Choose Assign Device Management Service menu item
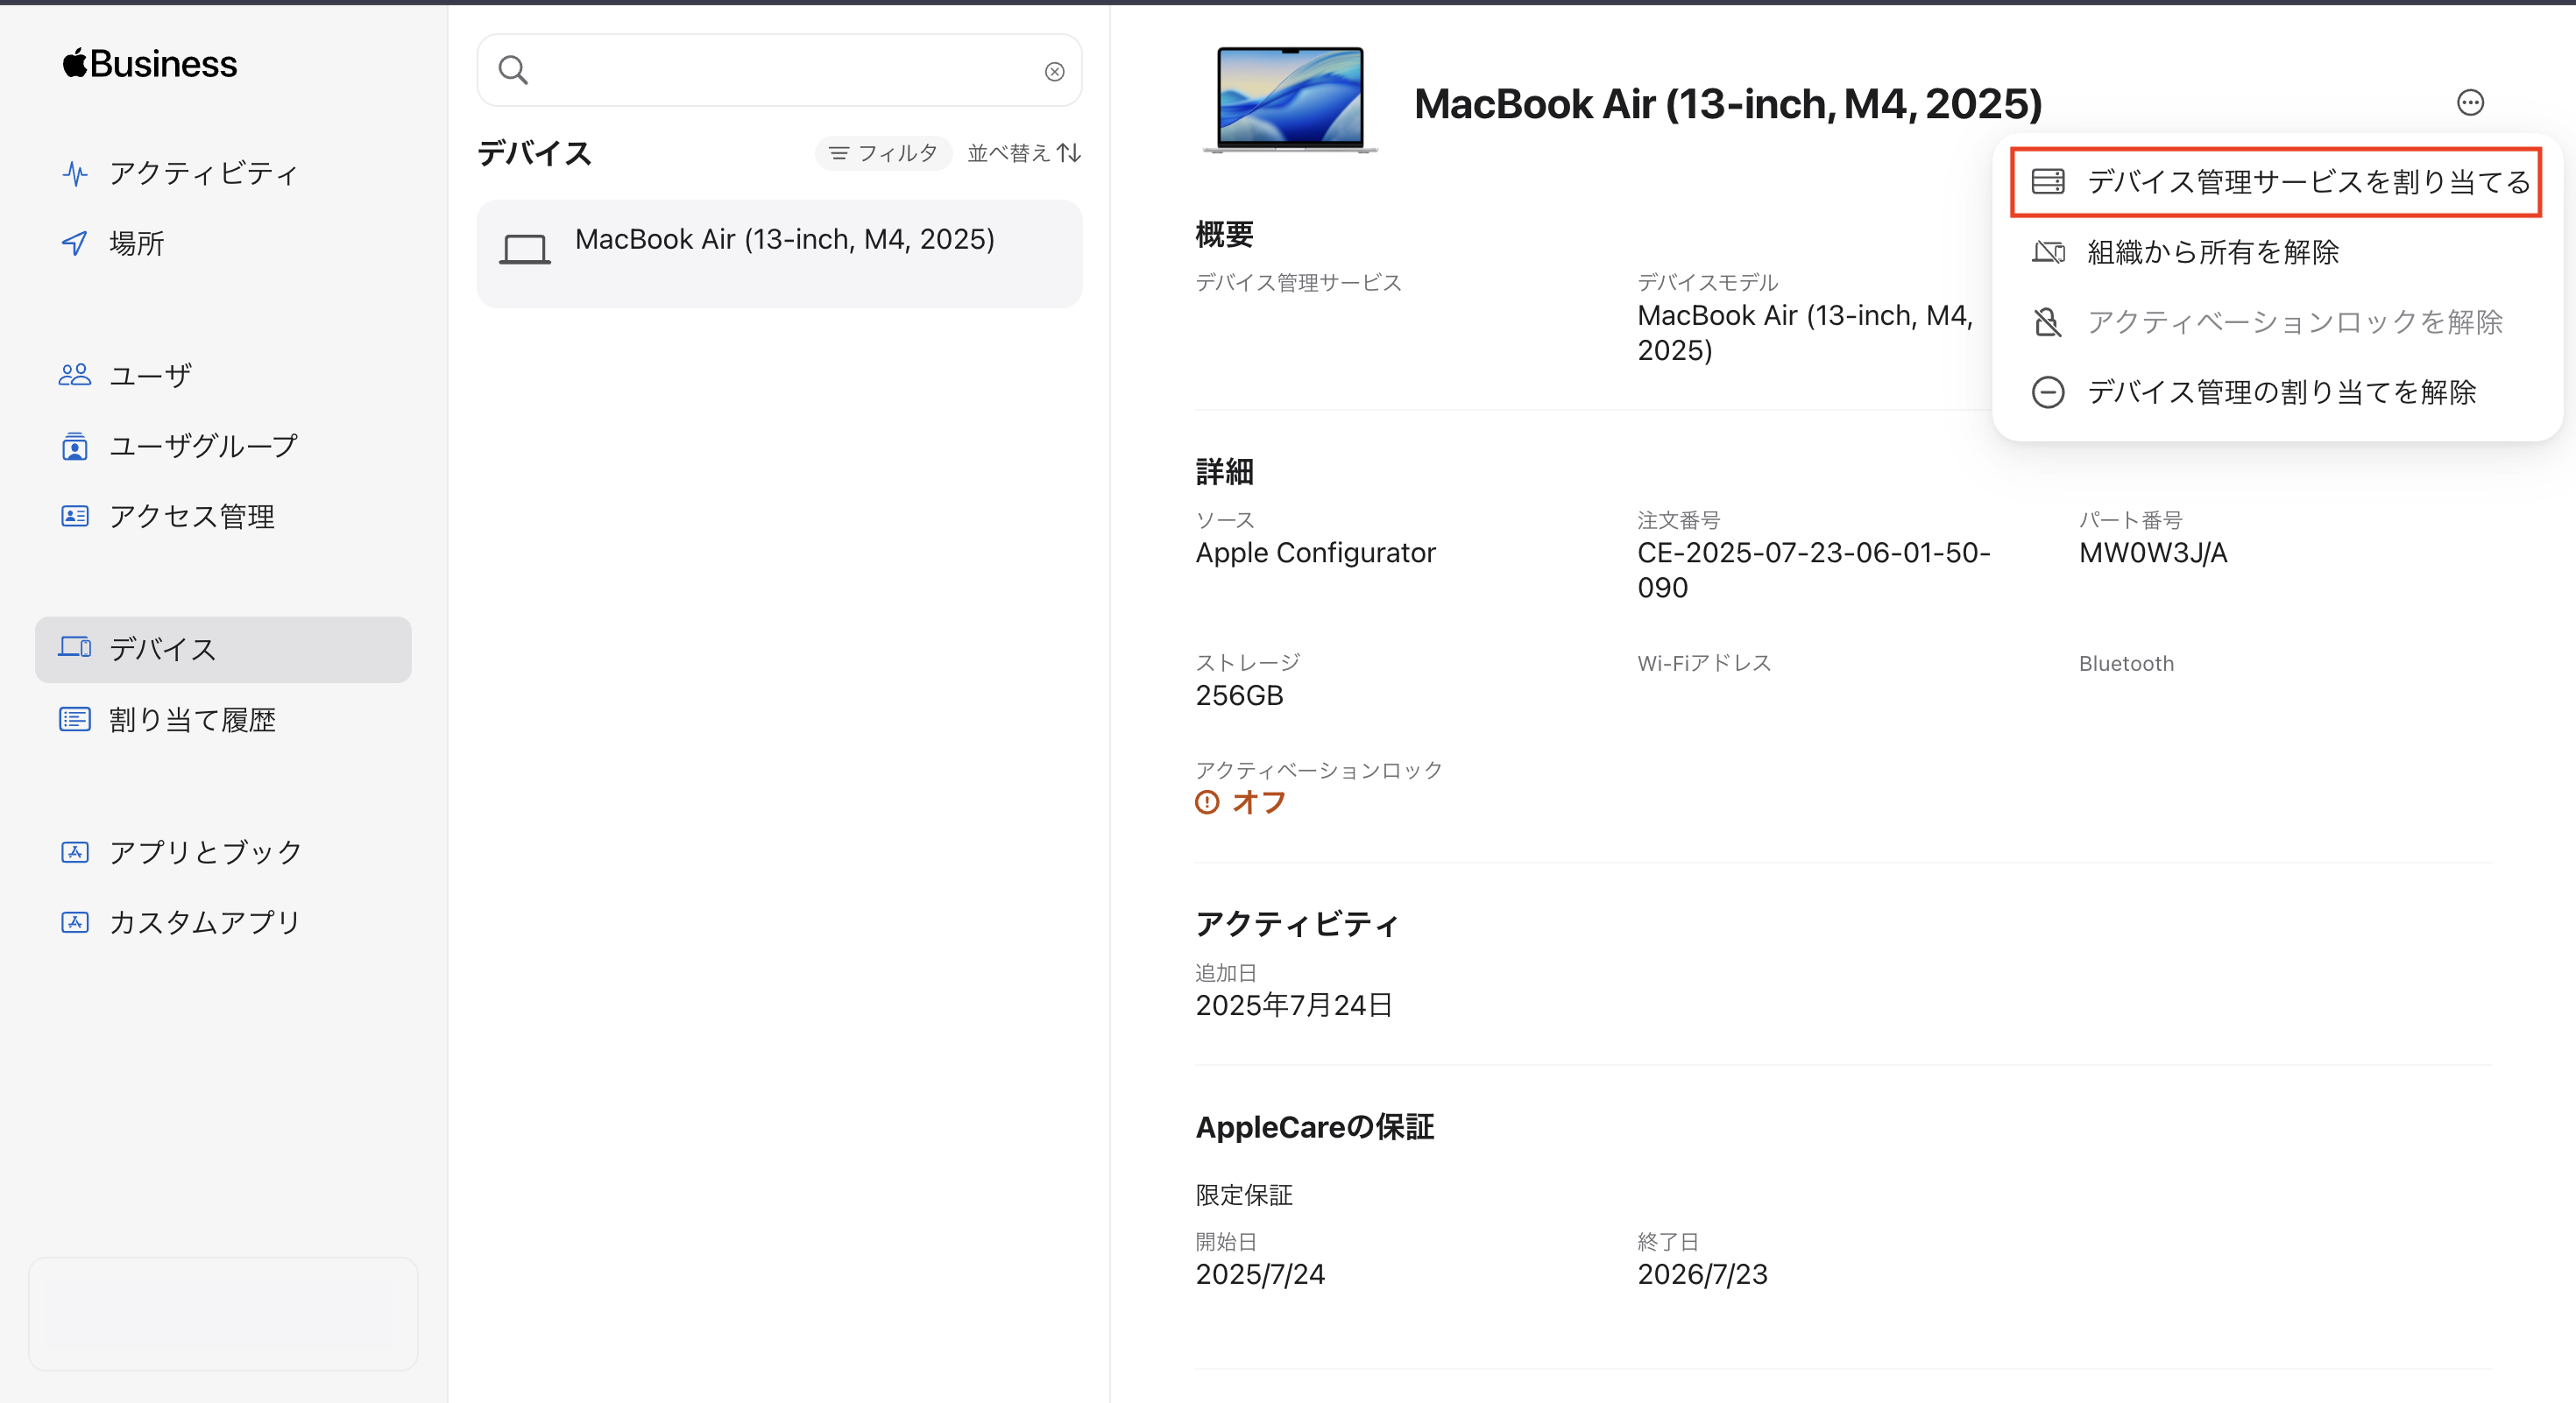This screenshot has width=2576, height=1403. (2276, 182)
